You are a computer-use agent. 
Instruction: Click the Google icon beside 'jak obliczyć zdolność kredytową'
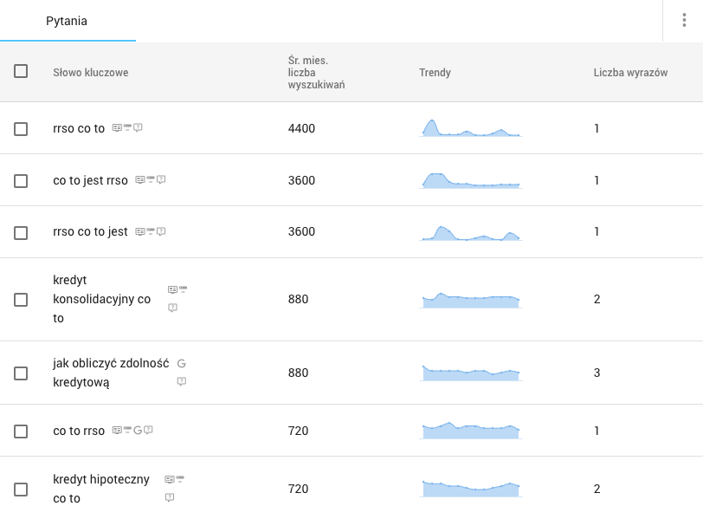click(181, 364)
